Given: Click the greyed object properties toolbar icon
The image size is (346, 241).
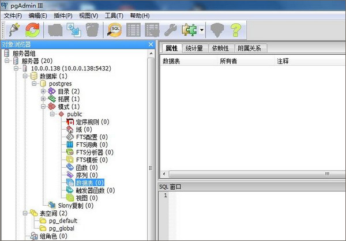Looking at the screenshot, I should click(55, 30).
